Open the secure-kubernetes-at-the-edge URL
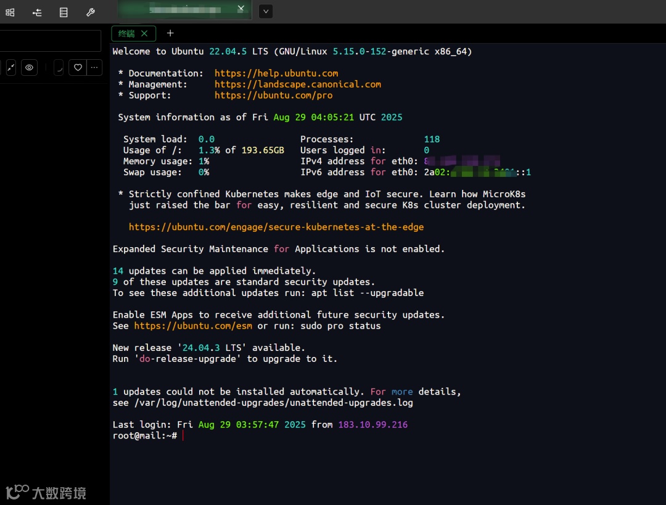The width and height of the screenshot is (666, 505). point(276,227)
